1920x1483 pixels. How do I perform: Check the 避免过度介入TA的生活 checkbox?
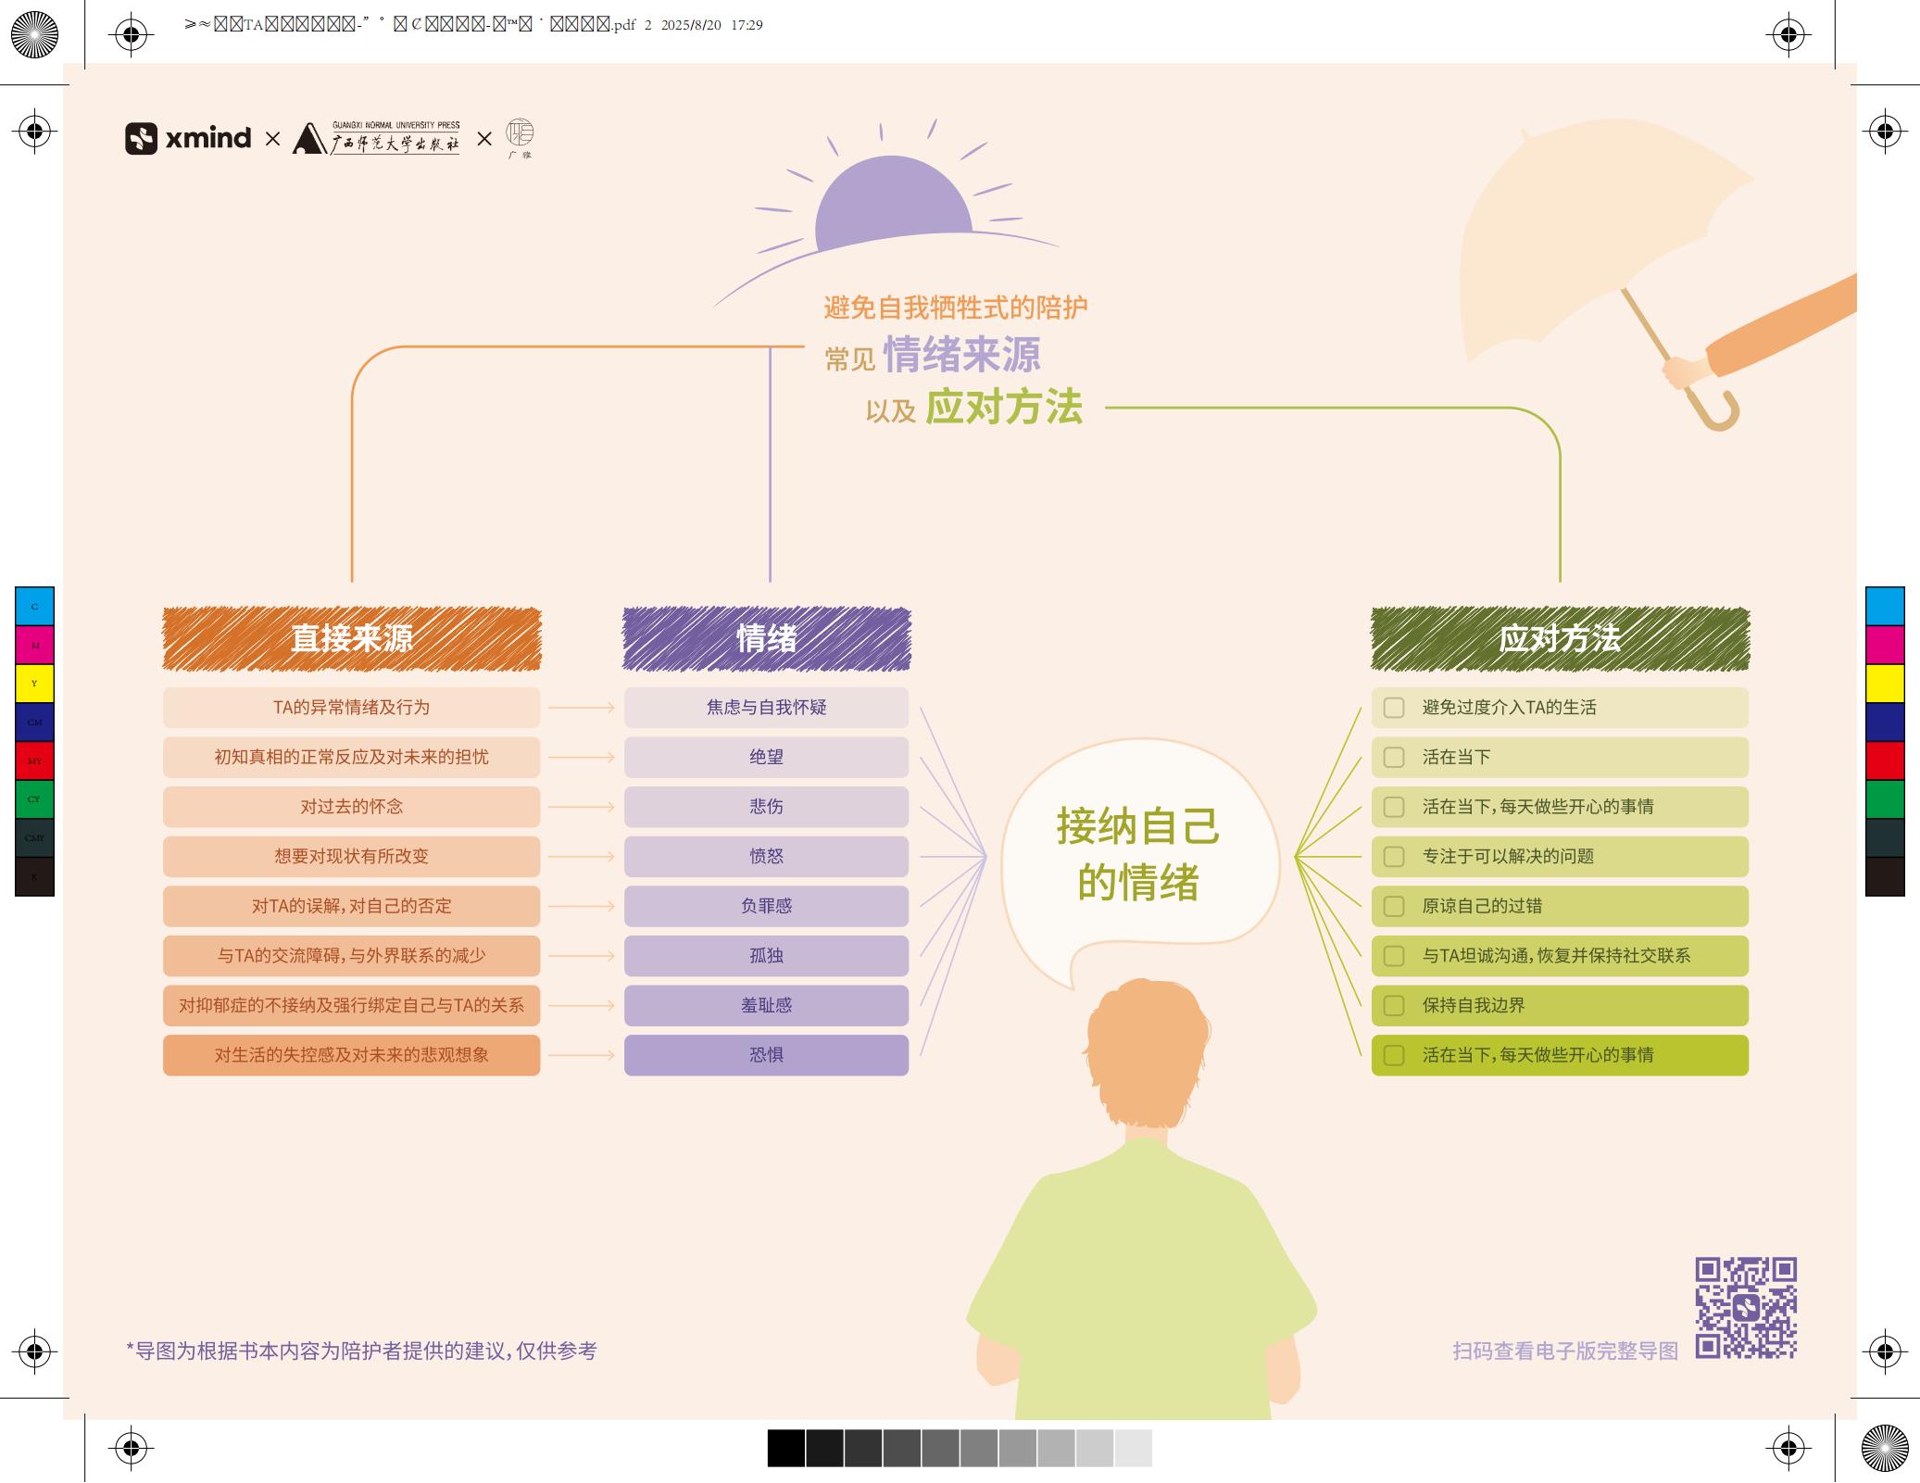click(1393, 708)
